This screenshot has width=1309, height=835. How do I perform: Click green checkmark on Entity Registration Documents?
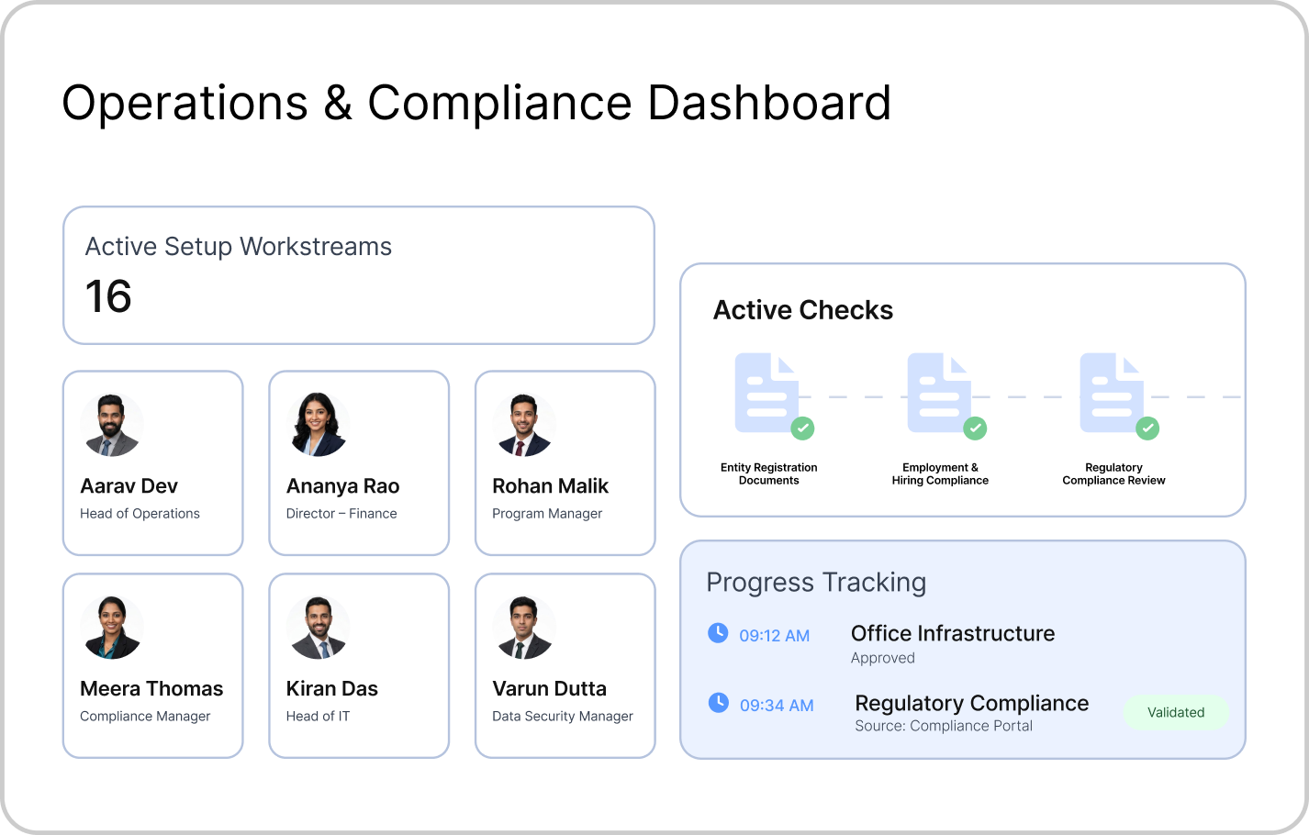pyautogui.click(x=802, y=428)
